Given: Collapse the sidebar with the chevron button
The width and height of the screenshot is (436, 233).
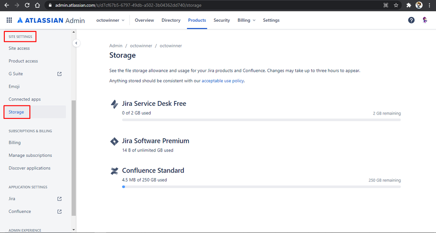Looking at the screenshot, I should click(x=76, y=43).
